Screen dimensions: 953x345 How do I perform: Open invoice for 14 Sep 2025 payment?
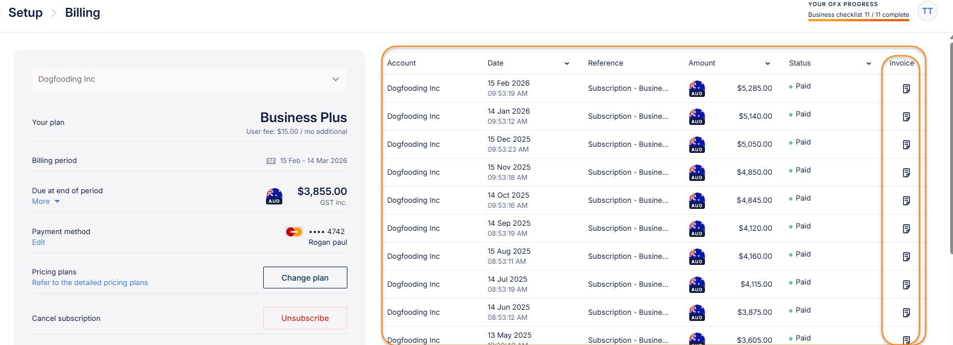click(906, 229)
